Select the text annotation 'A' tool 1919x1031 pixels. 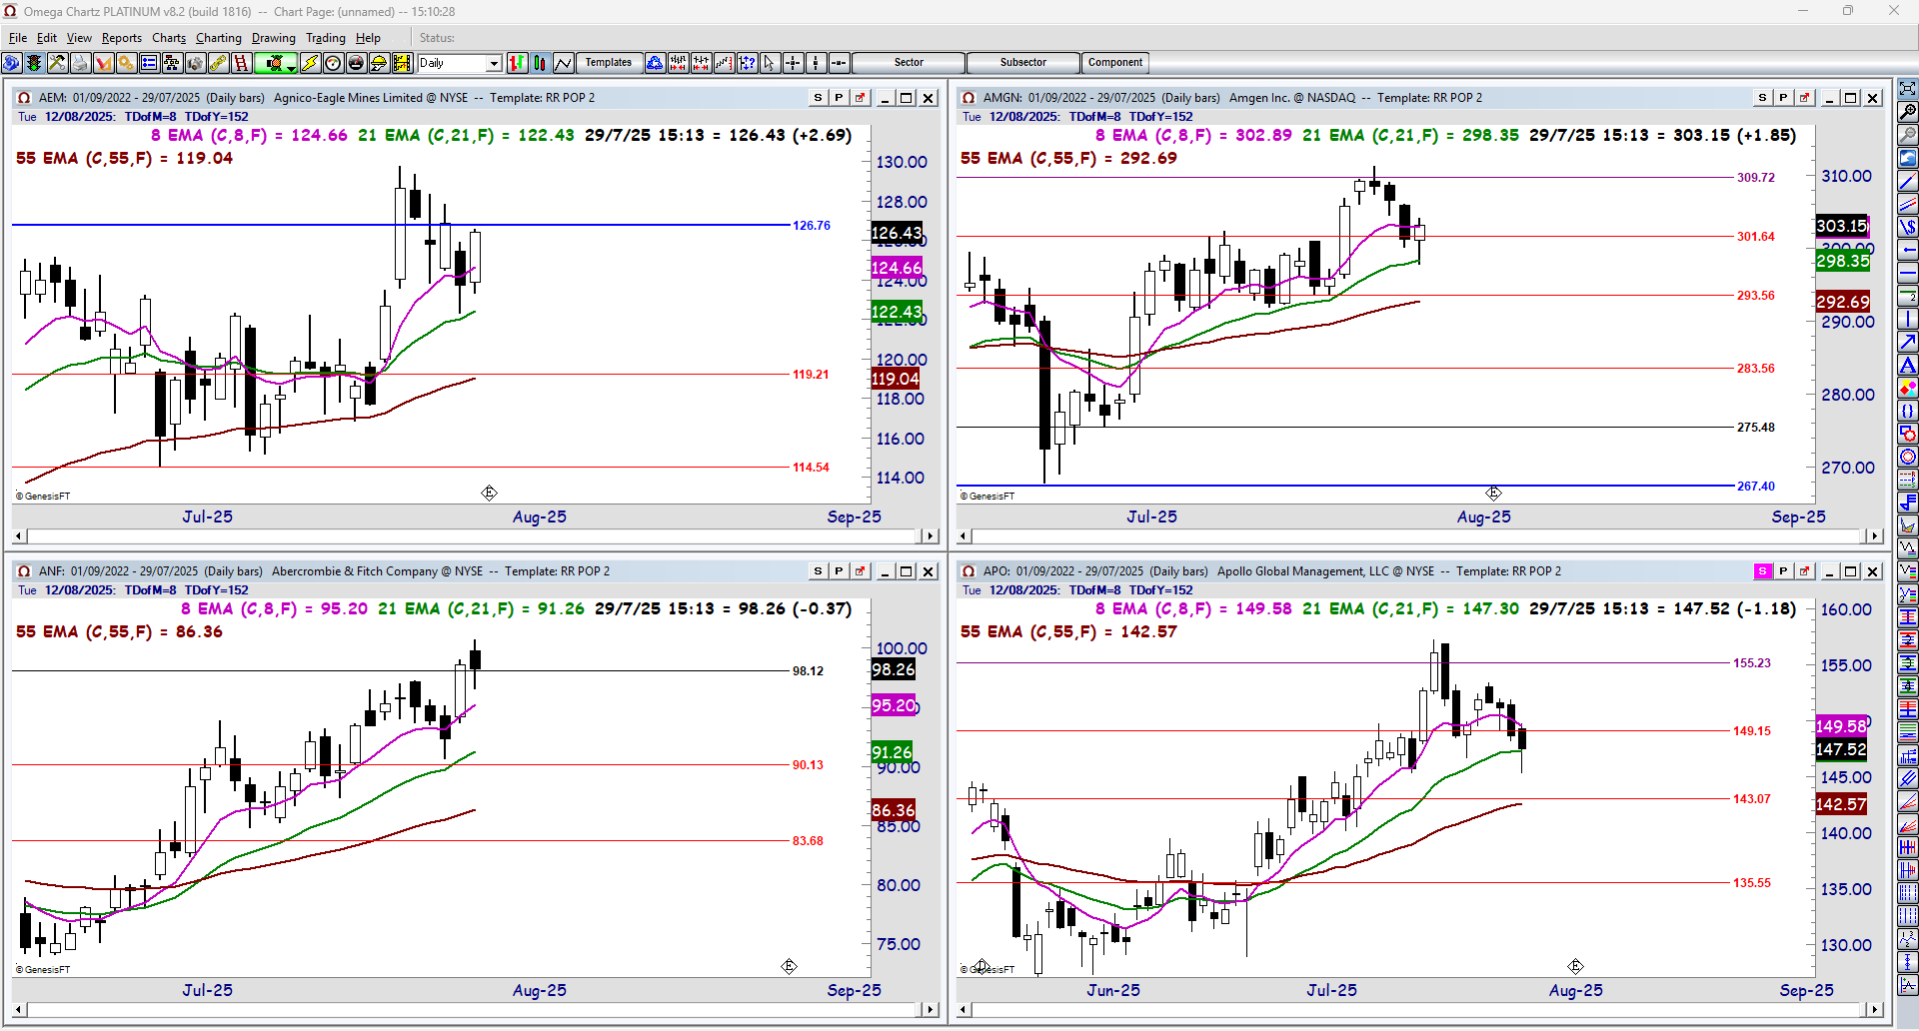pos(1908,366)
